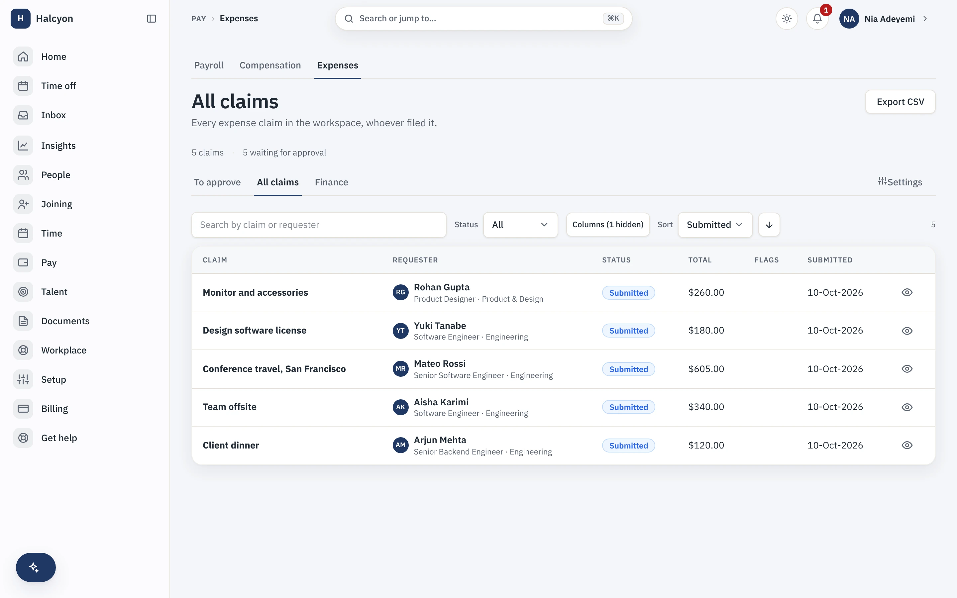Switch to the To approve tab

(x=217, y=182)
